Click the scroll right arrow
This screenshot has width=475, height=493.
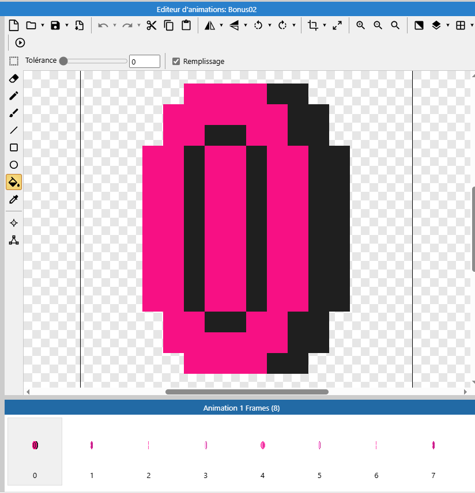pos(465,392)
